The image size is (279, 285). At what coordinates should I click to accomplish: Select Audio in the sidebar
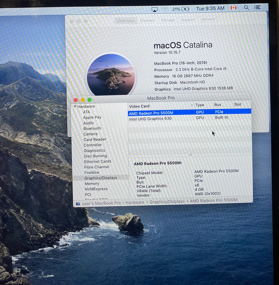pos(88,123)
